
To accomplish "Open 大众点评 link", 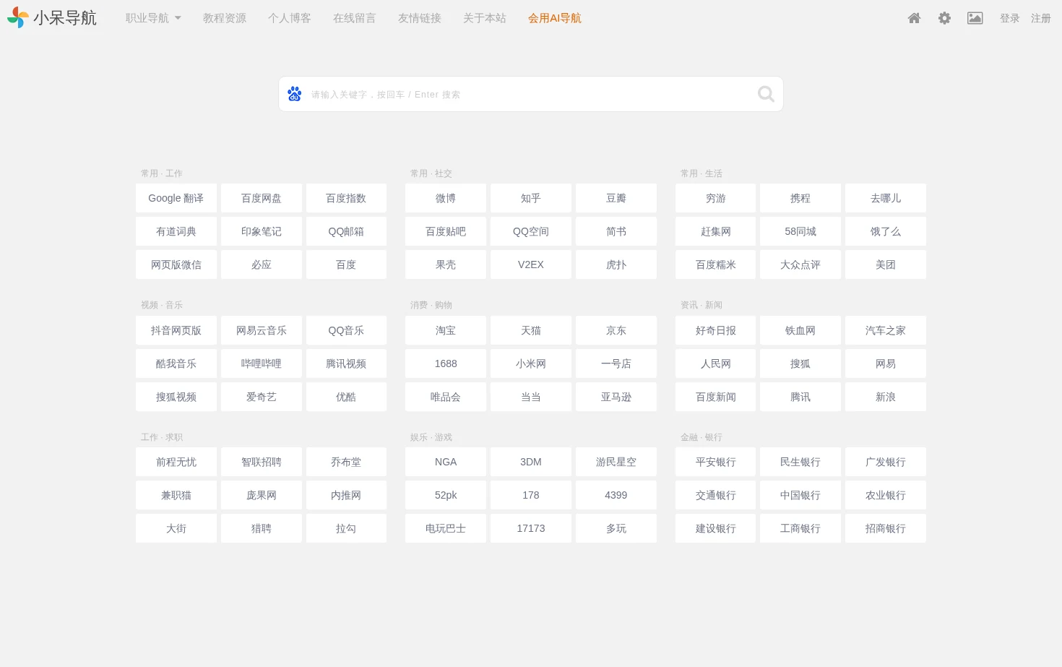I will 800,264.
